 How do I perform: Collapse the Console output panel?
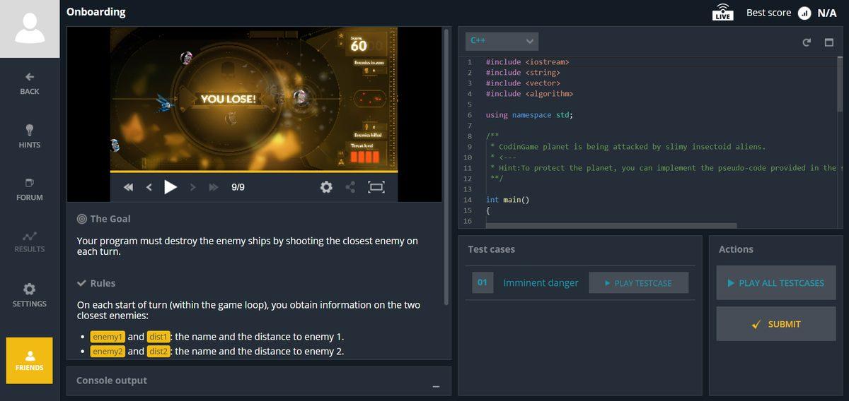click(x=436, y=385)
